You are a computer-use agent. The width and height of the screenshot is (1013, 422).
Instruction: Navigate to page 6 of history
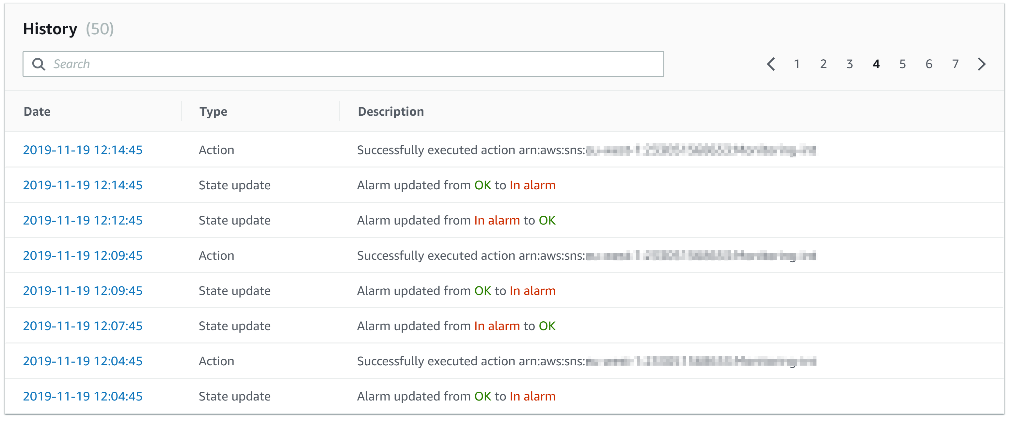pyautogui.click(x=928, y=64)
